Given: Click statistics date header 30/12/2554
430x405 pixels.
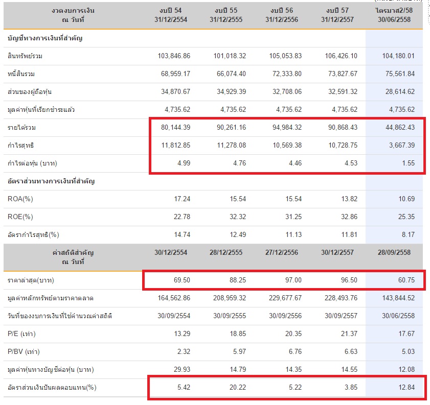Looking at the screenshot, I should 171,252.
